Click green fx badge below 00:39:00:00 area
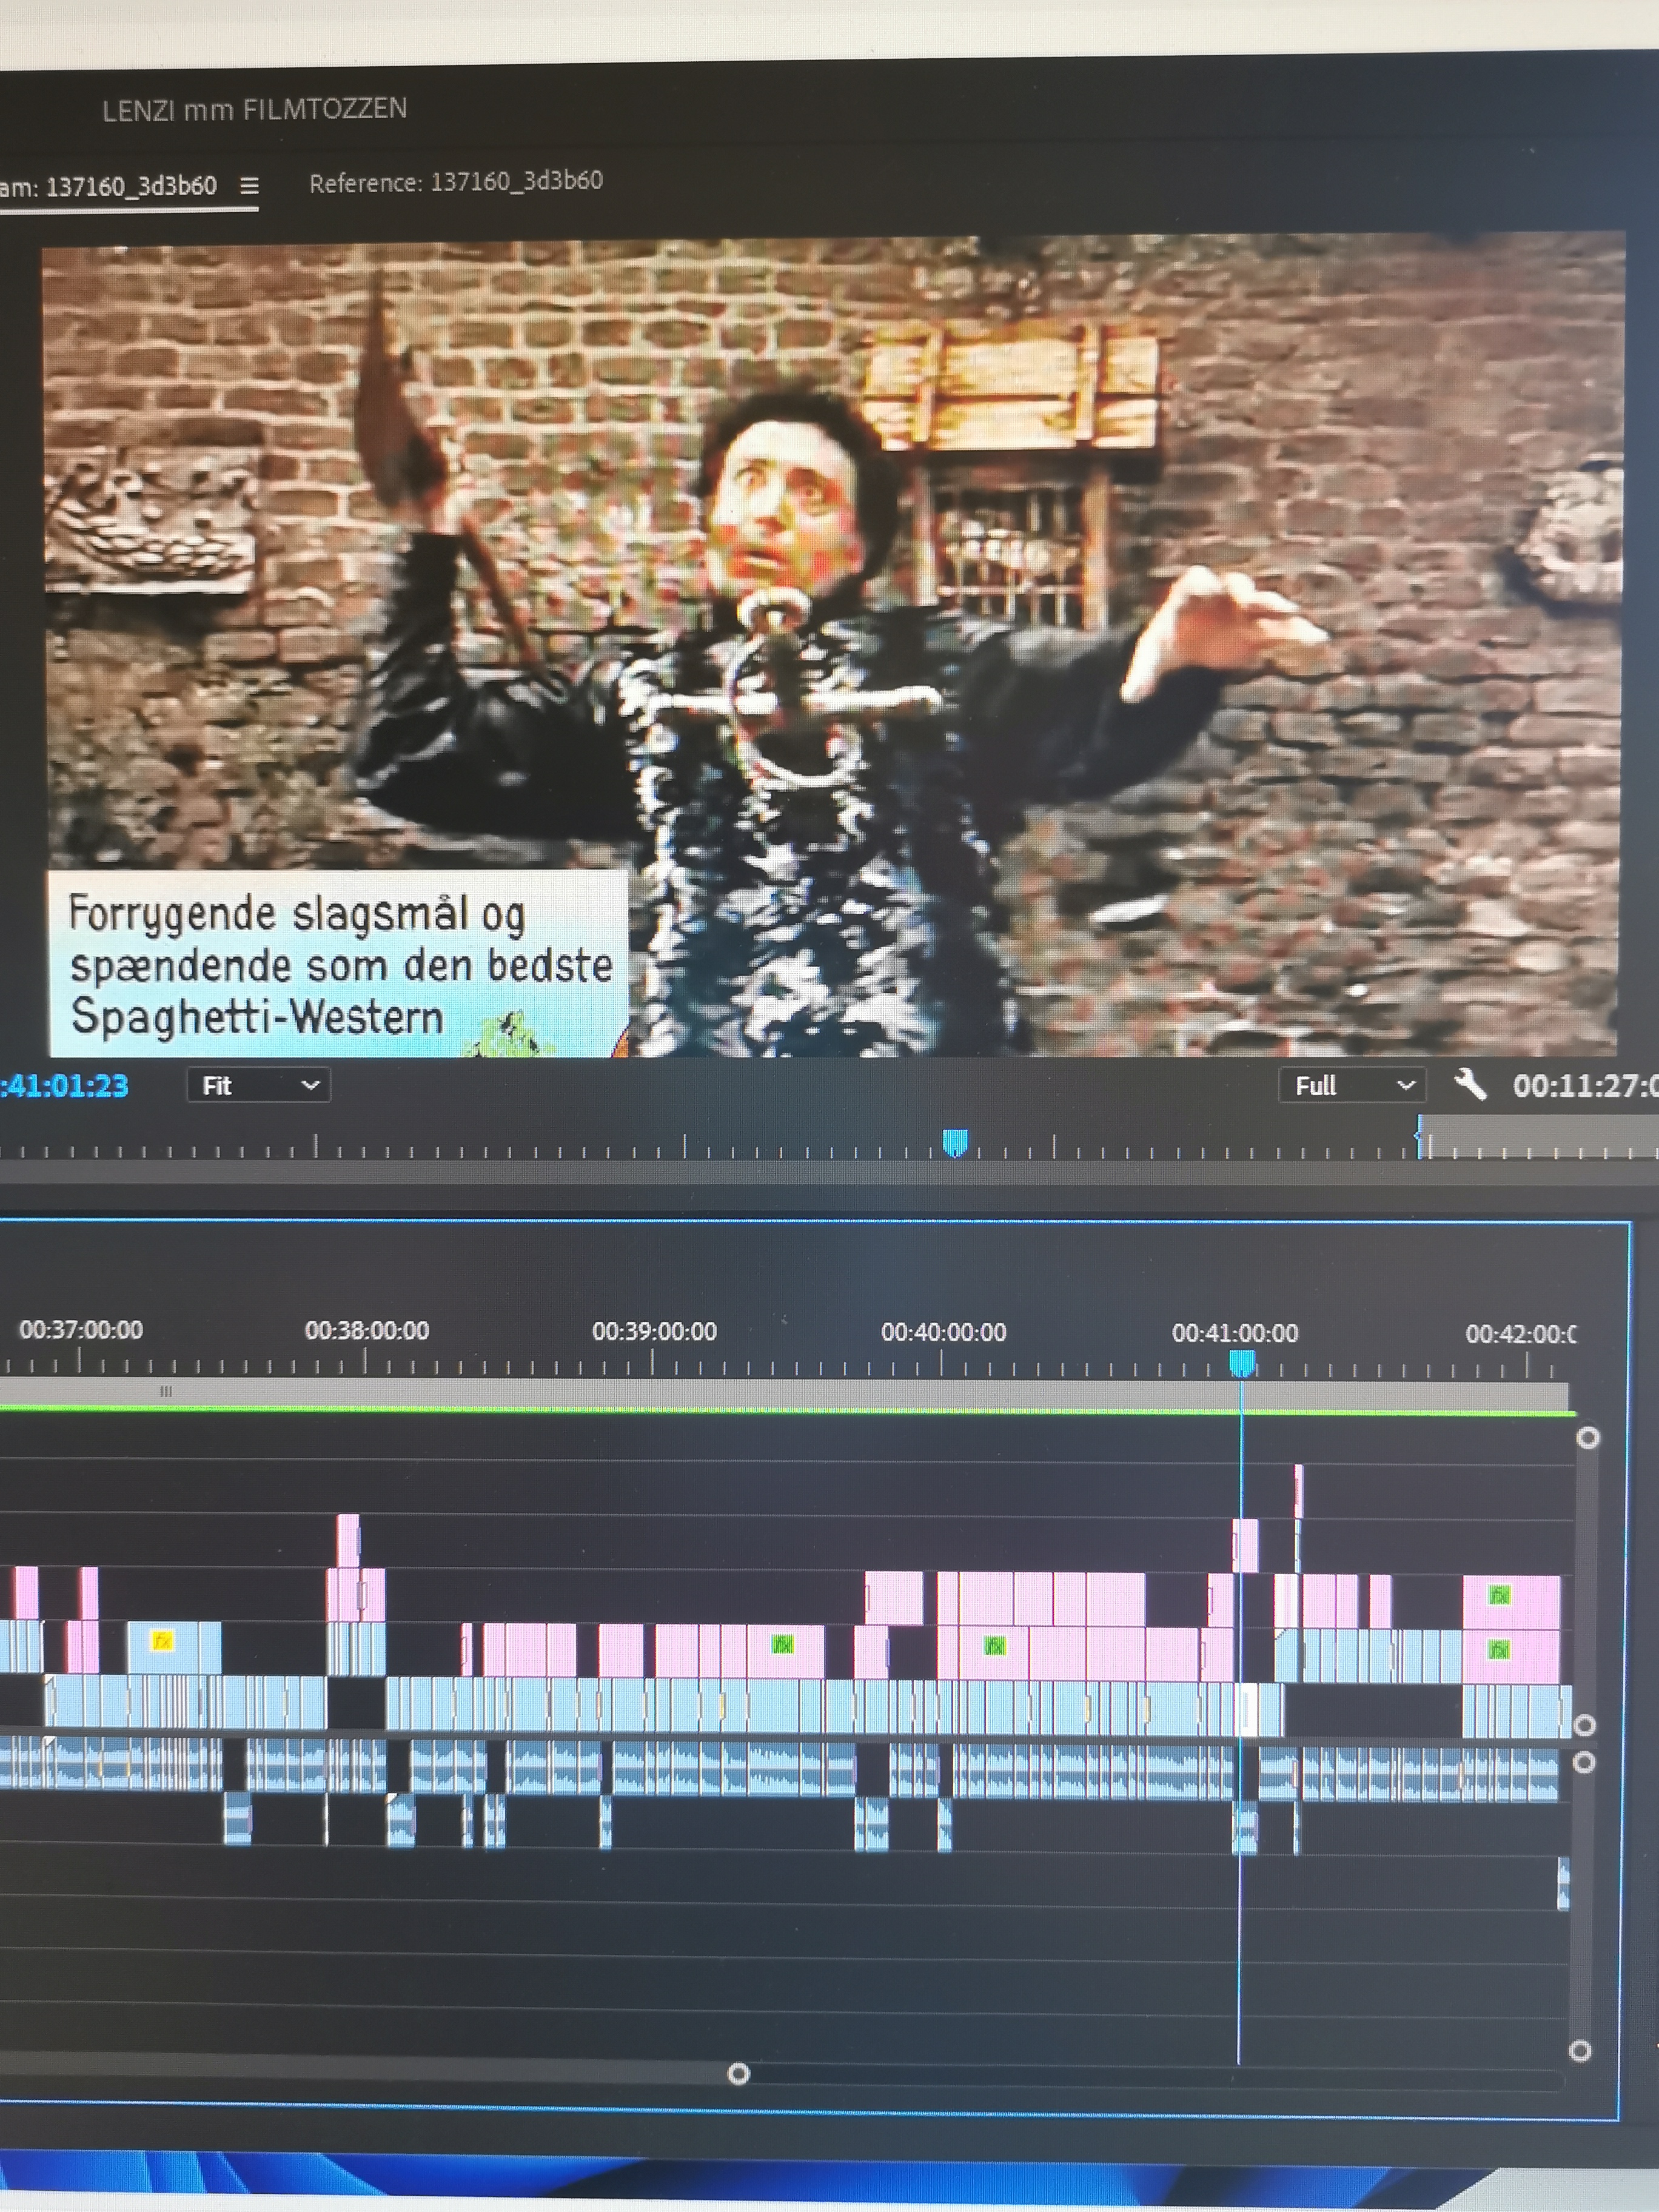The image size is (1659, 2212). pyautogui.click(x=782, y=1643)
